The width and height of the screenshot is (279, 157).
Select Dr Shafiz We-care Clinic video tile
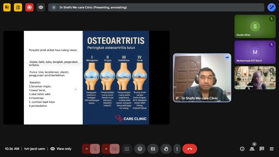pos(202,78)
